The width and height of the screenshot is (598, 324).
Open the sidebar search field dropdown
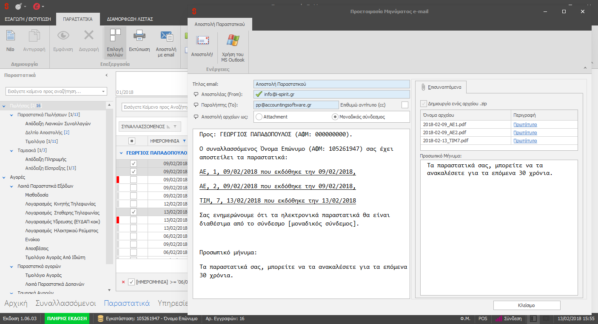[103, 91]
